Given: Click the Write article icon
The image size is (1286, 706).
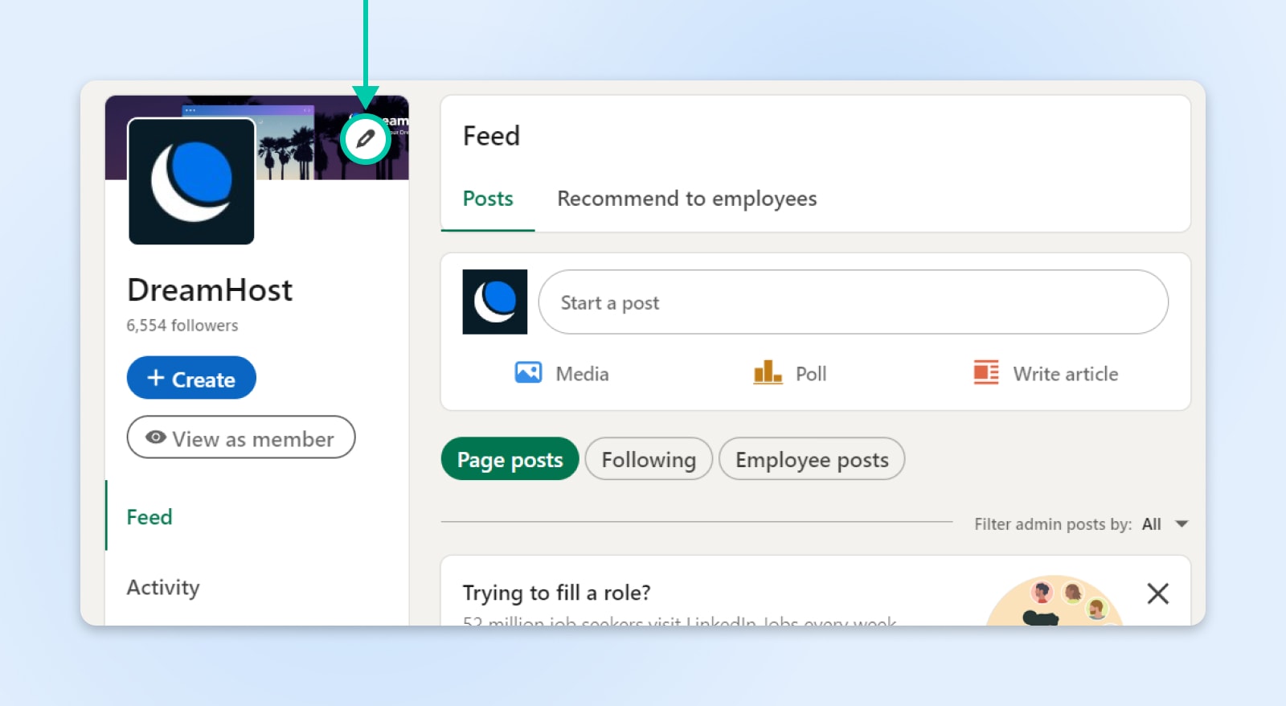Looking at the screenshot, I should pyautogui.click(x=986, y=373).
